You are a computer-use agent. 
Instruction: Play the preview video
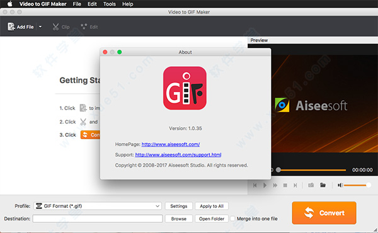[265, 185]
